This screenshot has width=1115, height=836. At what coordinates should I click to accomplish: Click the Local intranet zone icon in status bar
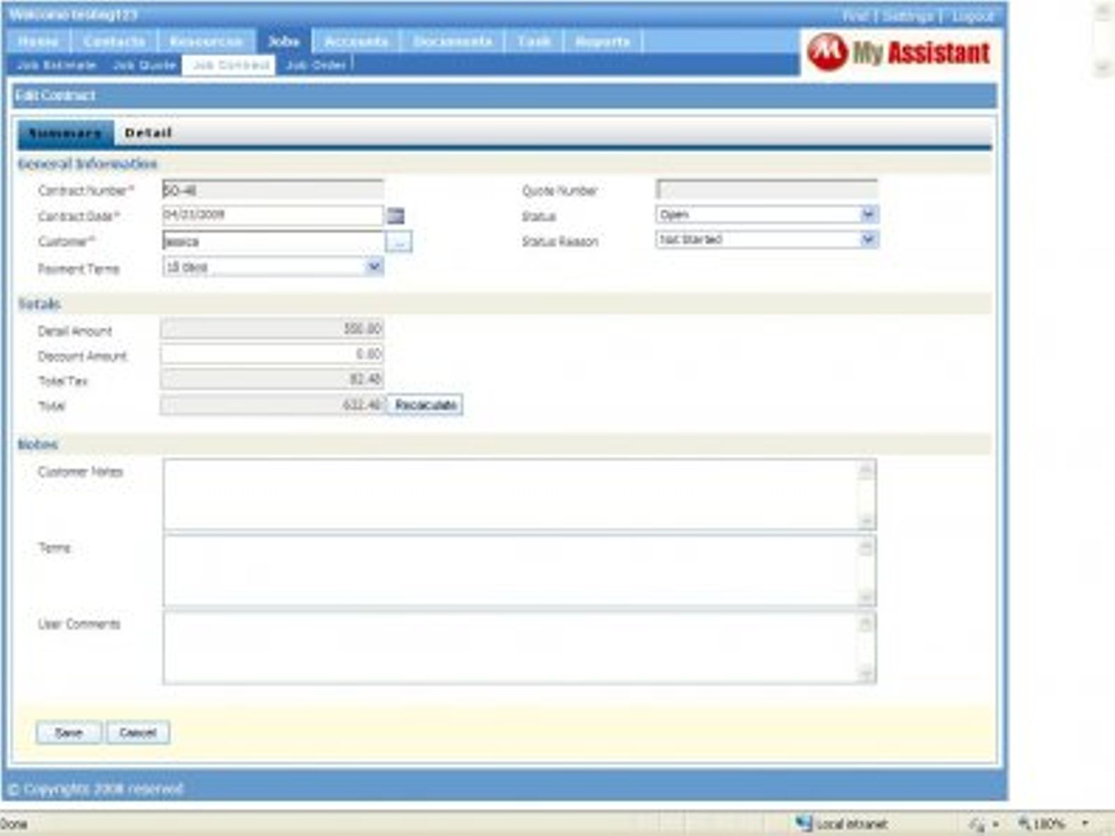point(803,823)
